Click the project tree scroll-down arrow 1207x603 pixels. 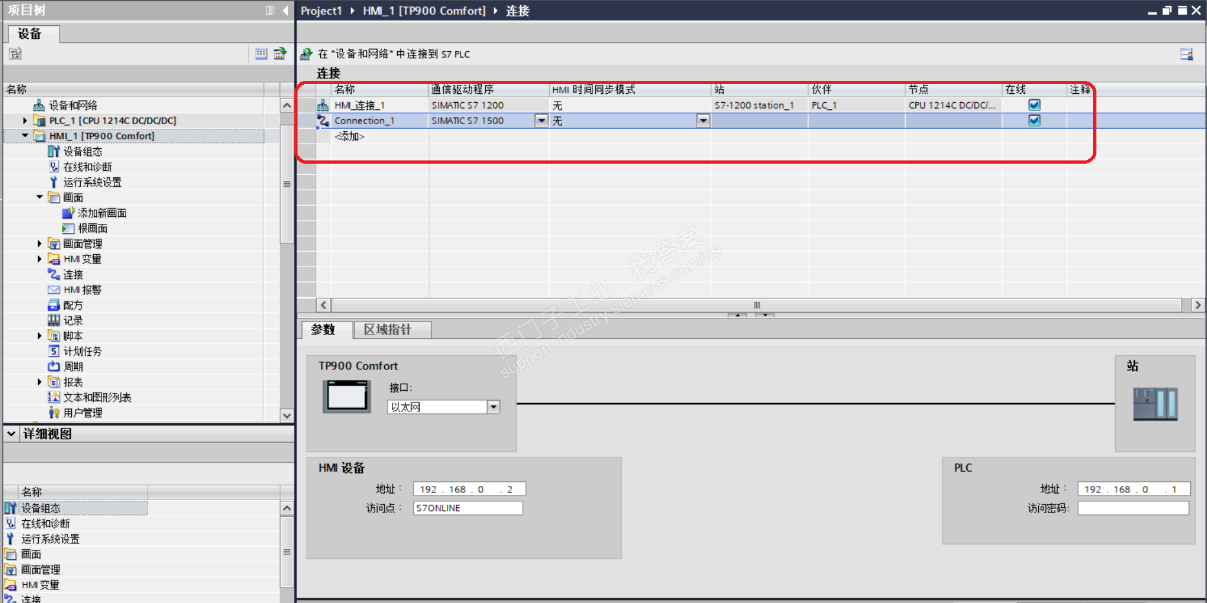287,415
